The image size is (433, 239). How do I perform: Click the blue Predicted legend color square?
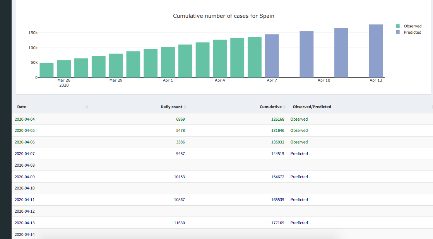(398, 32)
